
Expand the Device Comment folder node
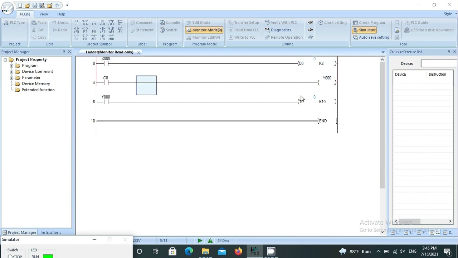[11, 72]
